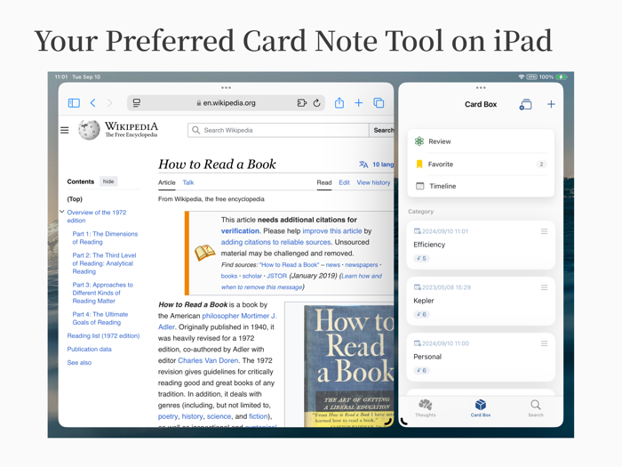The image size is (622, 467).
Task: Click the en.wikipedia.org address bar
Action: (226, 103)
